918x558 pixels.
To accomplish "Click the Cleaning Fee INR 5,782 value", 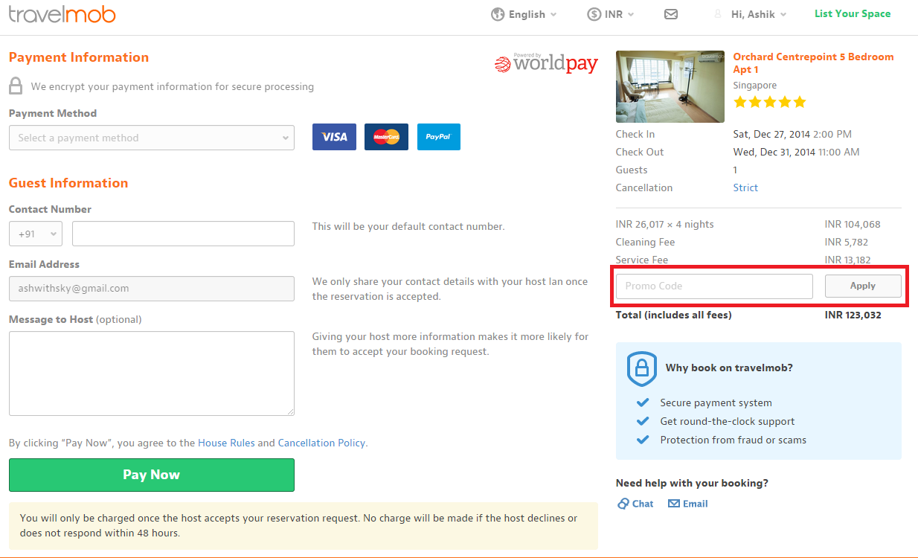I will 847,242.
